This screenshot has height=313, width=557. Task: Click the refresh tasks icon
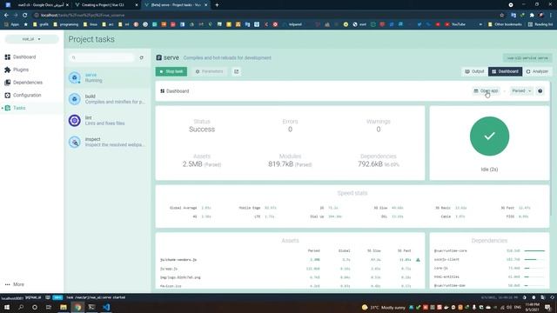141,57
